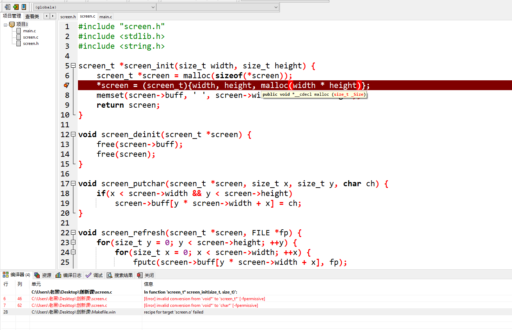The image size is (512, 330).
Task: Select the line 7 'char*' conversion error row
Action: click(x=256, y=305)
